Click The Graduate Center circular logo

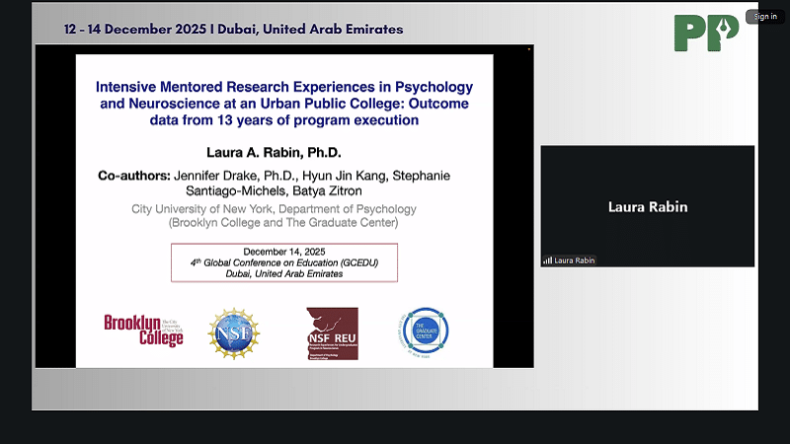(x=425, y=333)
